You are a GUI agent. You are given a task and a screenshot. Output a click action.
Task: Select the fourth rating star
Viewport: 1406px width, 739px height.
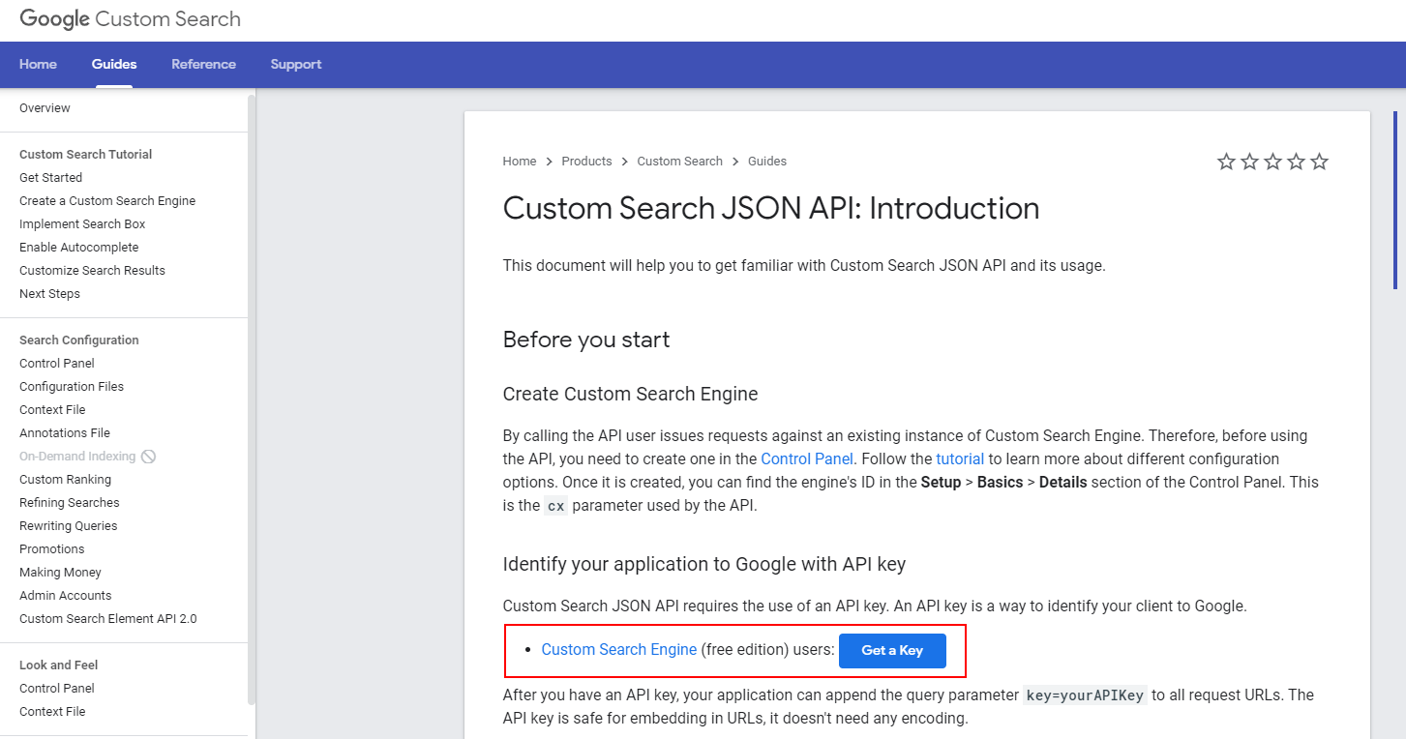[1296, 162]
